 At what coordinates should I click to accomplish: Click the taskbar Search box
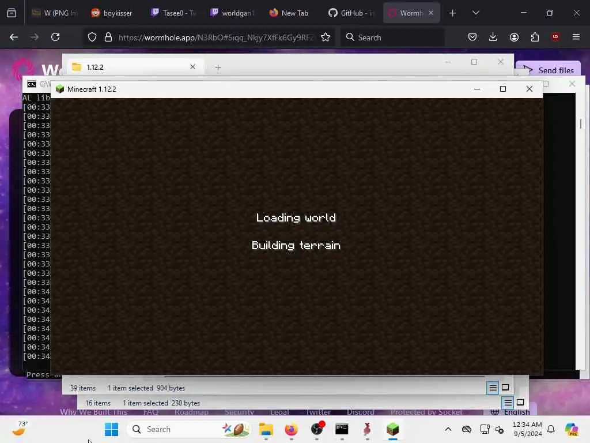[189, 429]
